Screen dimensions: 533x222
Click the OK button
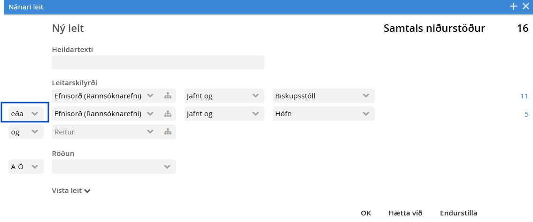point(366,213)
